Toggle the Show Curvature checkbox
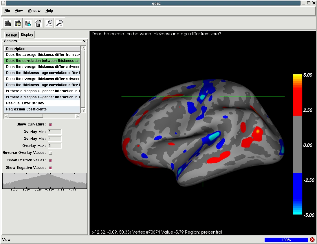 pyautogui.click(x=50, y=125)
